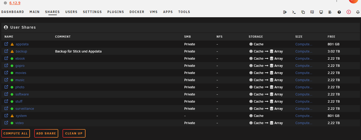Compute the size of the surveillance share
The image size is (361, 140).
tap(304, 109)
